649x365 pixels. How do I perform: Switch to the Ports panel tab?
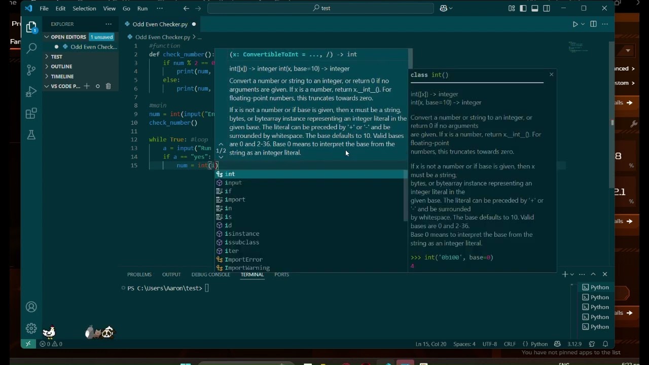point(281,274)
